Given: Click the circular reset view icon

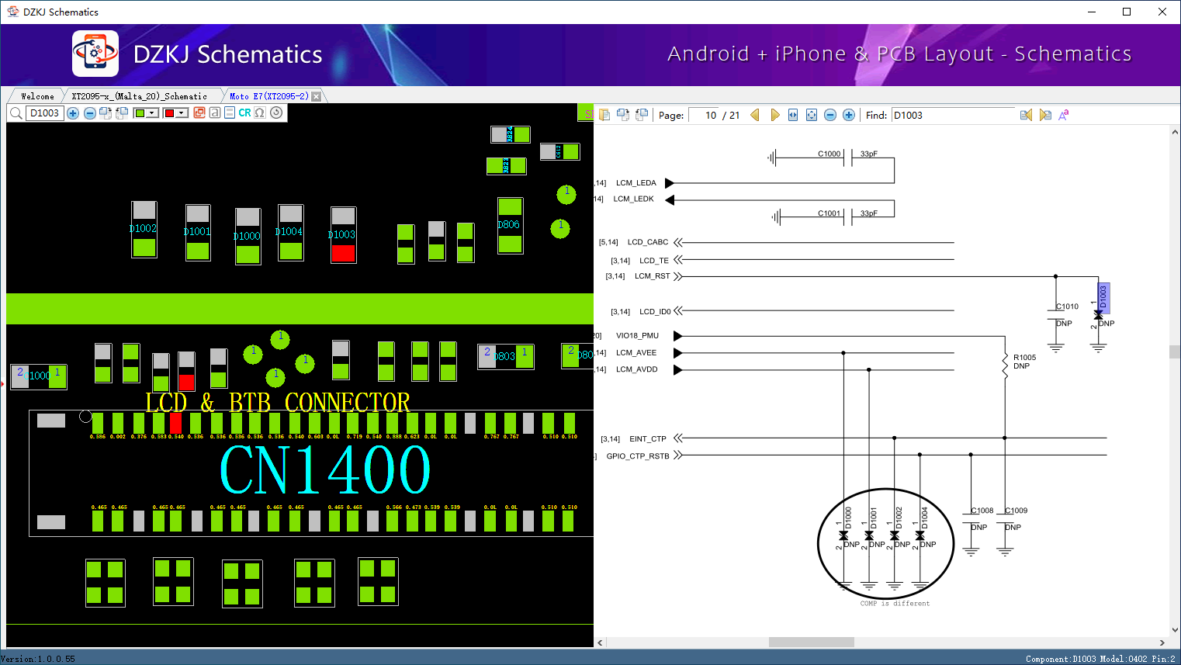Looking at the screenshot, I should (276, 113).
